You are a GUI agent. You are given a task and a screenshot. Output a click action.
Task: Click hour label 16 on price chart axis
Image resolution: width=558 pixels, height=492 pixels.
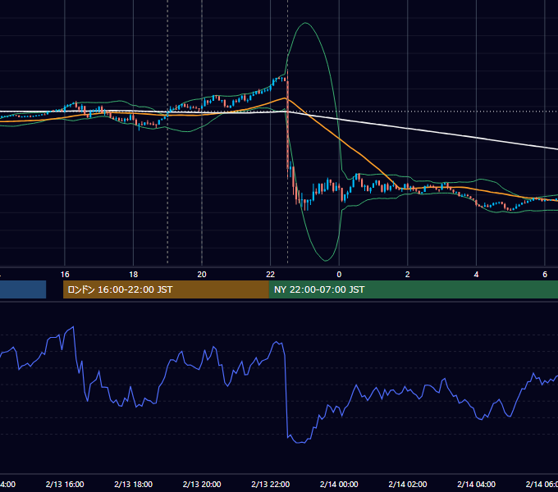65,275
